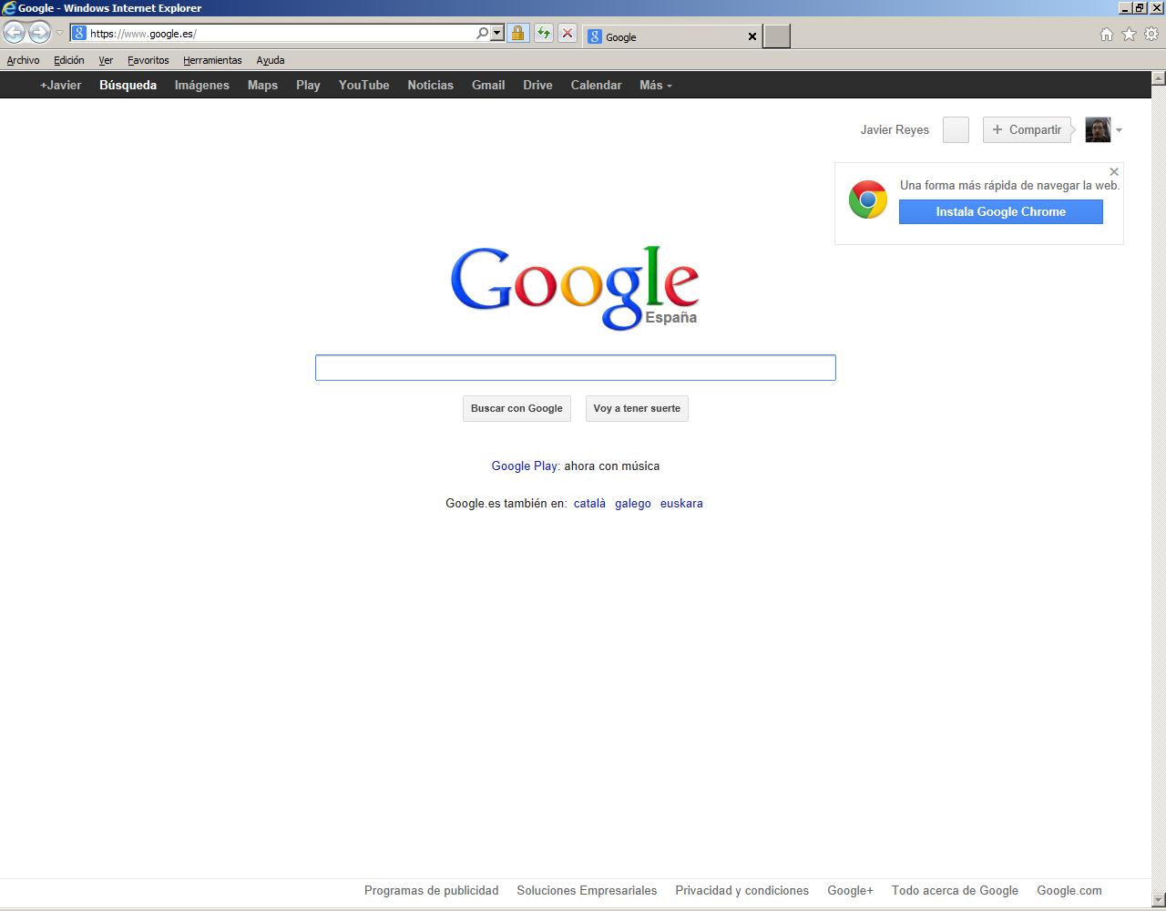Open the Ver menu
Screen dimensions: 1166x911
point(106,60)
